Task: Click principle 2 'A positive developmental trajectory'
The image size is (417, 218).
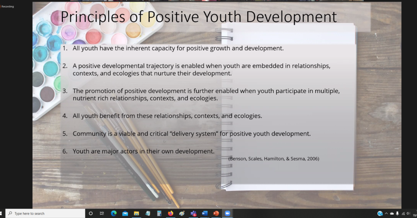Action: (202, 69)
